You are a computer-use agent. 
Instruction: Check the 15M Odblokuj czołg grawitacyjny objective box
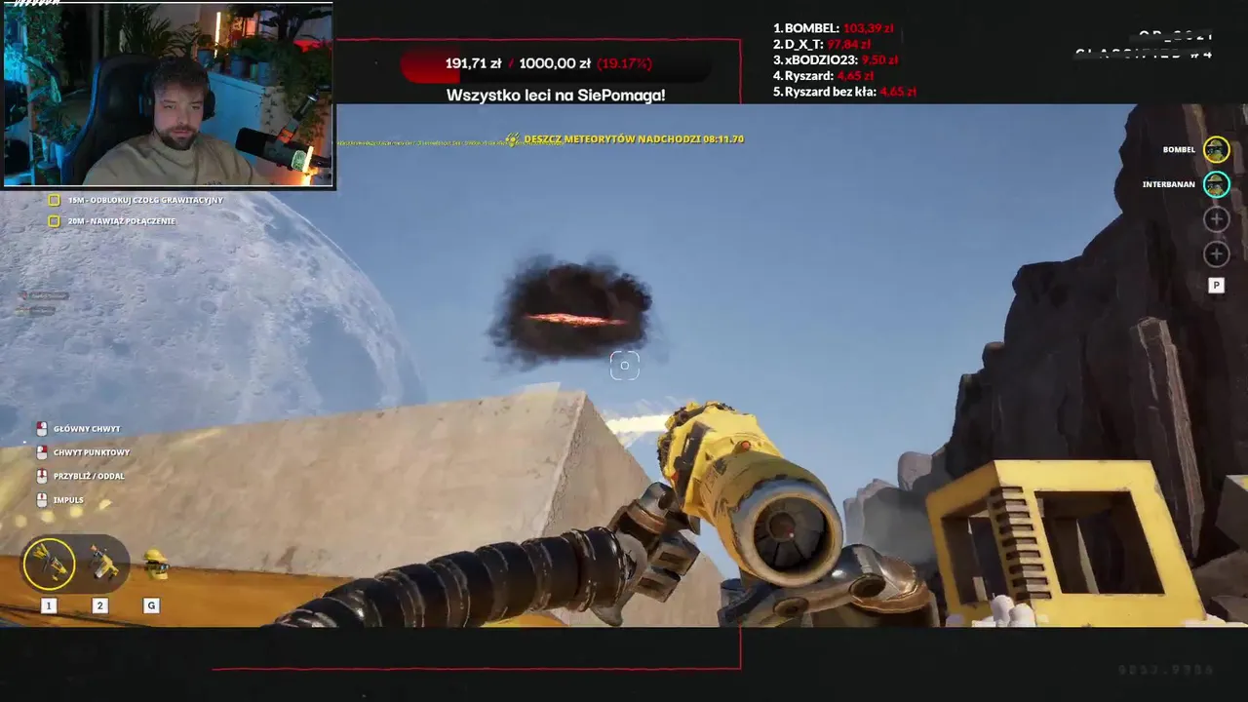55,200
